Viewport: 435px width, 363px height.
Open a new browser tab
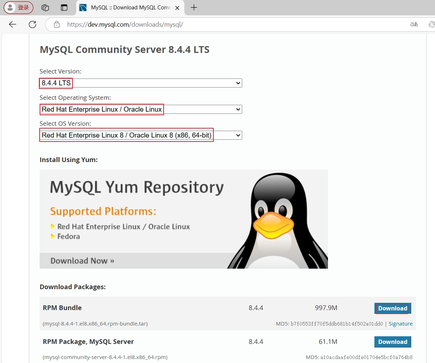[x=194, y=8]
